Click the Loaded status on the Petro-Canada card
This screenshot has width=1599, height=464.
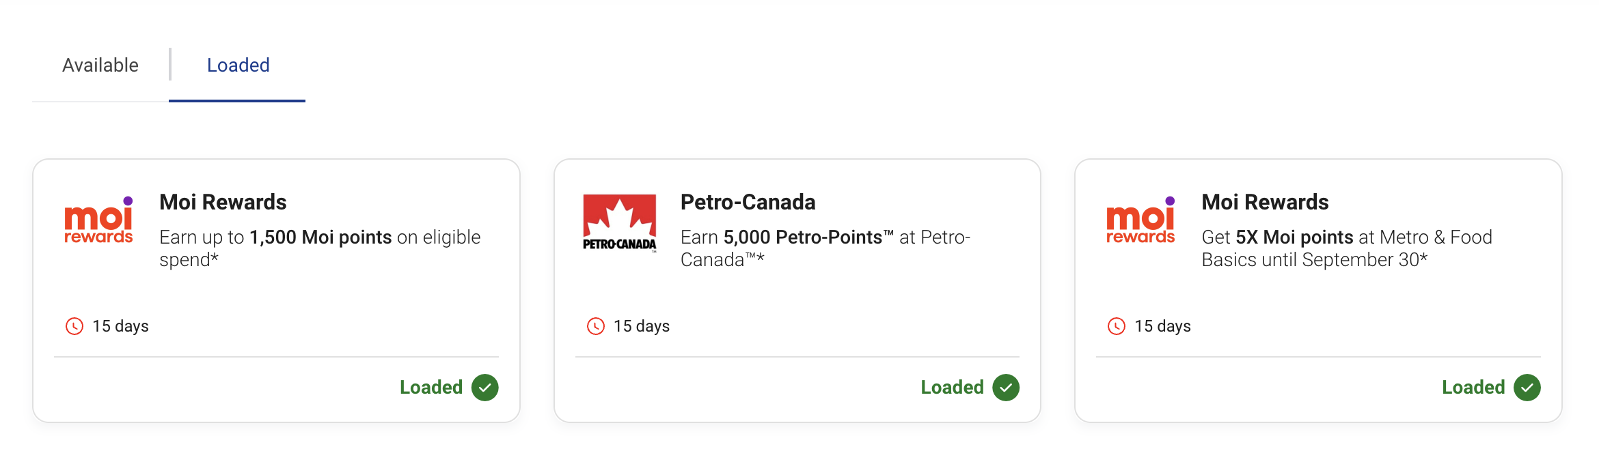coord(952,387)
